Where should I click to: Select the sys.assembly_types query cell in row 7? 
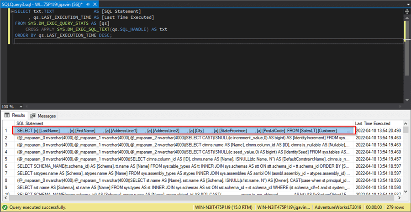[x=184, y=173]
